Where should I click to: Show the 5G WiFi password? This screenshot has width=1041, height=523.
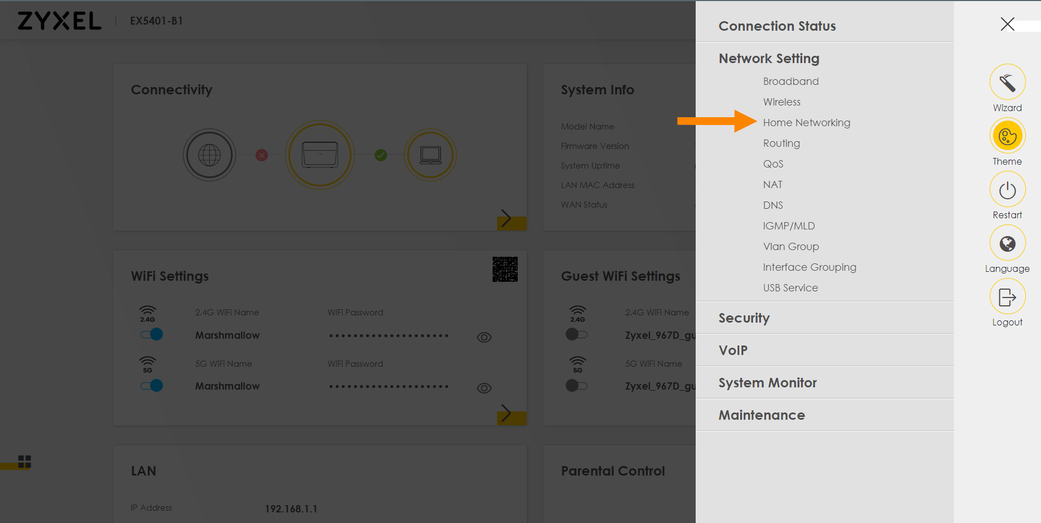click(484, 388)
